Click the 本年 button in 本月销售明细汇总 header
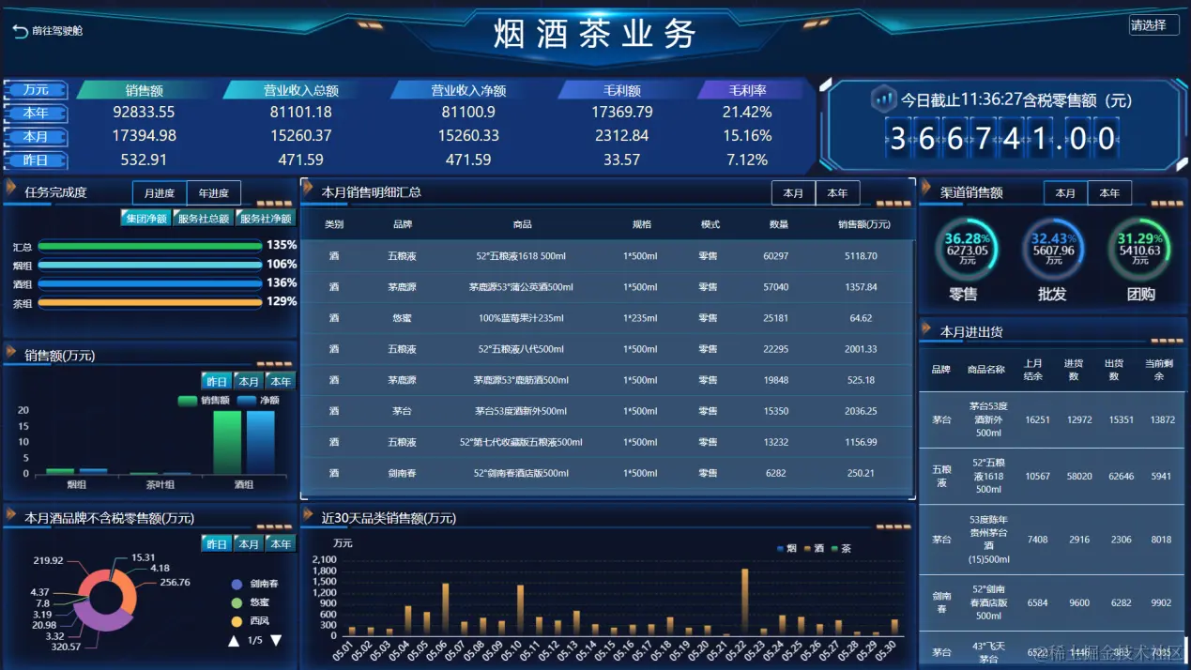 point(836,192)
